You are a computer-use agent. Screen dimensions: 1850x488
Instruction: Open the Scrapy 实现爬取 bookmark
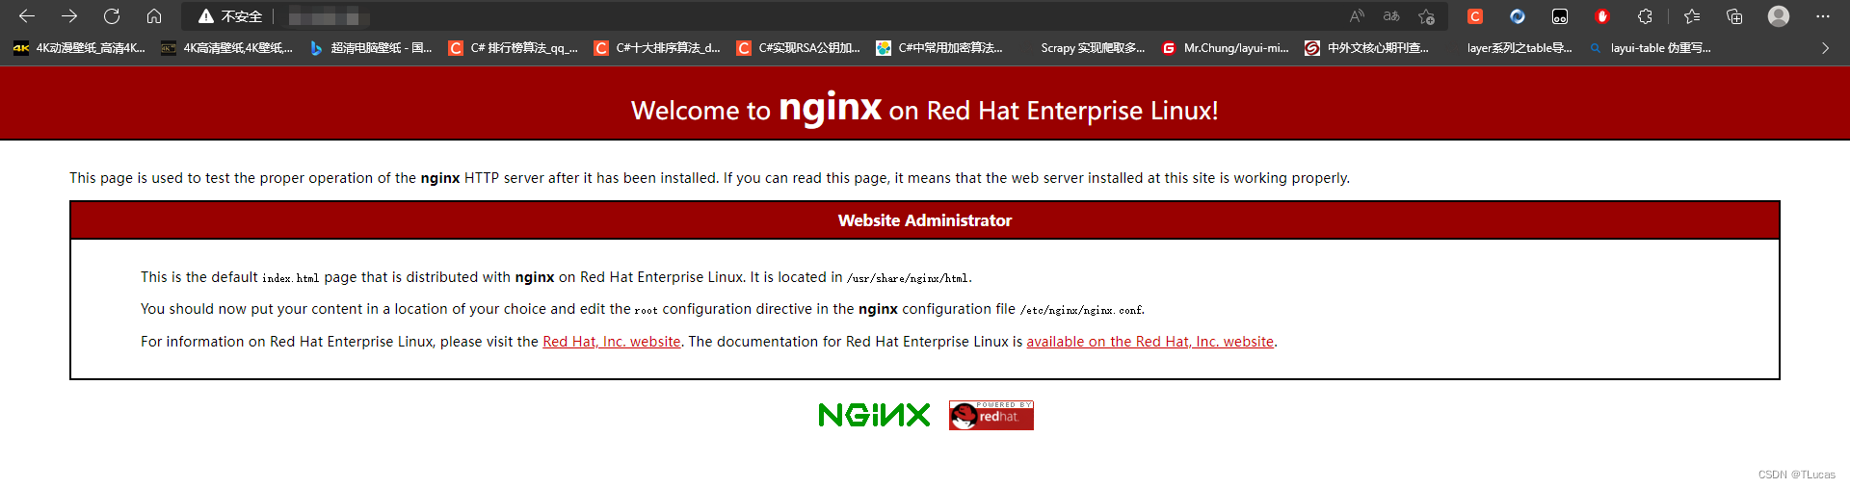[x=1093, y=48]
